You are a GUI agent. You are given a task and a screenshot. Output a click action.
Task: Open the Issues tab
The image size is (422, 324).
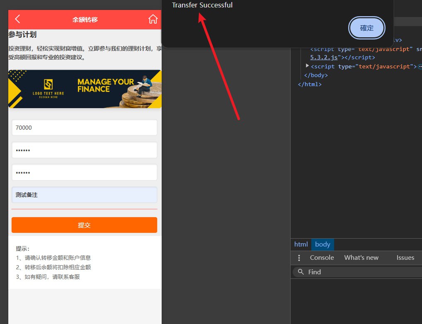tap(405, 258)
